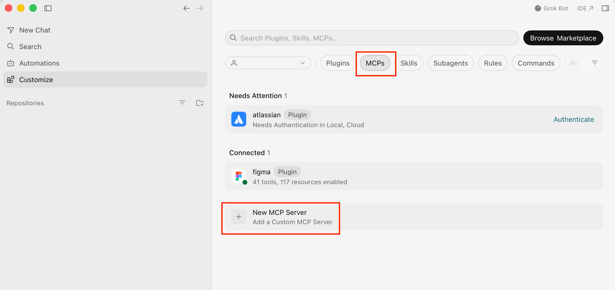This screenshot has width=615, height=290.
Task: Go forward with the right arrow
Action: [x=200, y=8]
